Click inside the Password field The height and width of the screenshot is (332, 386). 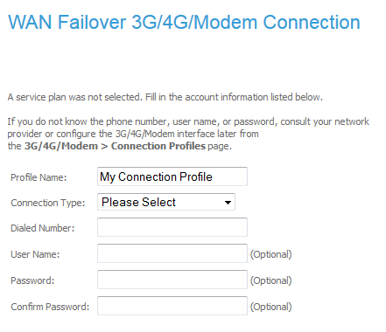point(172,280)
